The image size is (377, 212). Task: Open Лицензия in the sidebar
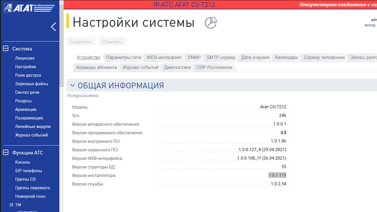pos(25,58)
